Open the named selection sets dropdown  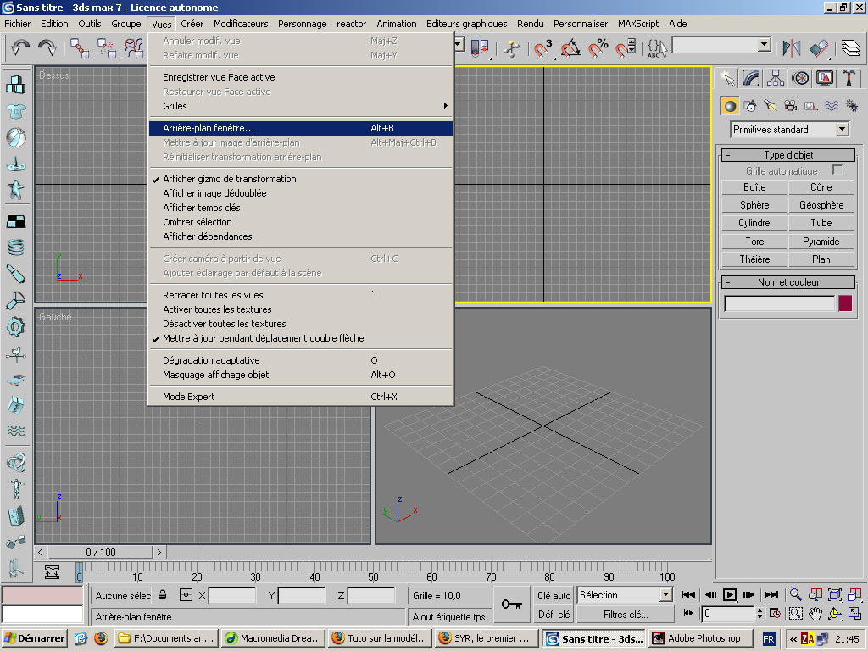coord(764,45)
